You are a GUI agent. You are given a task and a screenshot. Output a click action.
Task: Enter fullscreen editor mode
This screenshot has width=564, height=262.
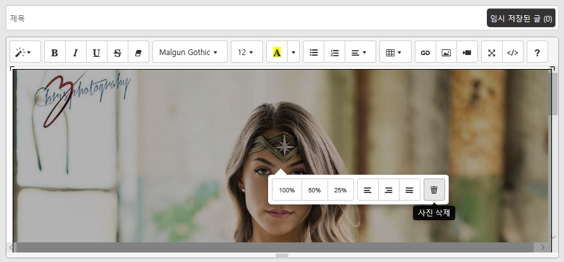pyautogui.click(x=492, y=53)
